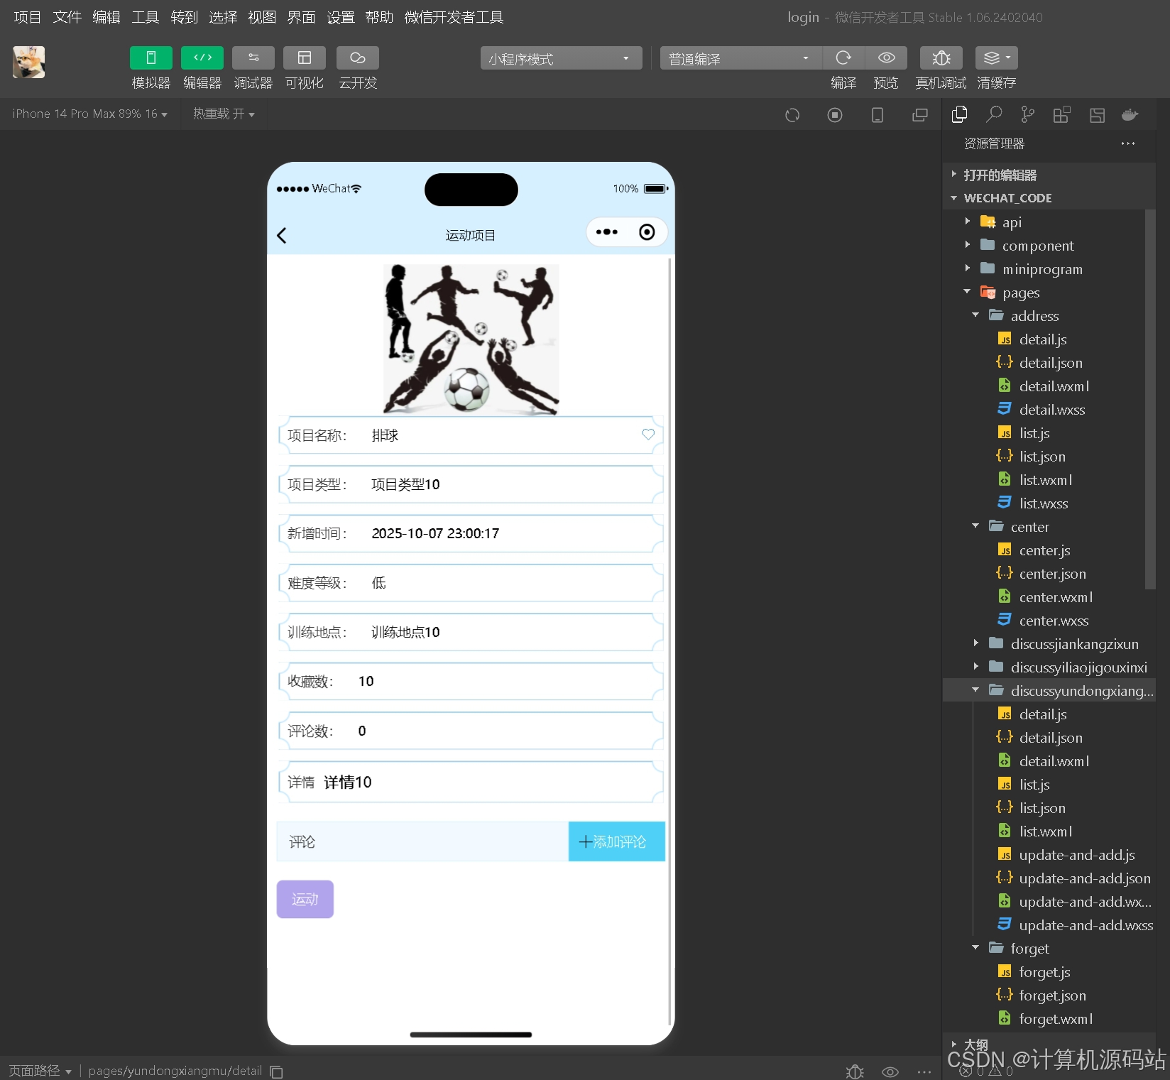The image size is (1170, 1080).
Task: Click the simulator stop icon
Action: click(x=835, y=115)
